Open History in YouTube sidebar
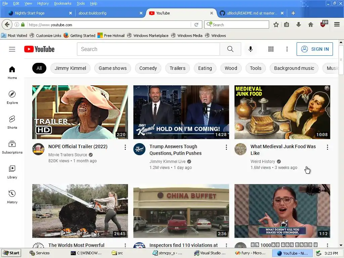The width and height of the screenshot is (344, 258). click(12, 197)
